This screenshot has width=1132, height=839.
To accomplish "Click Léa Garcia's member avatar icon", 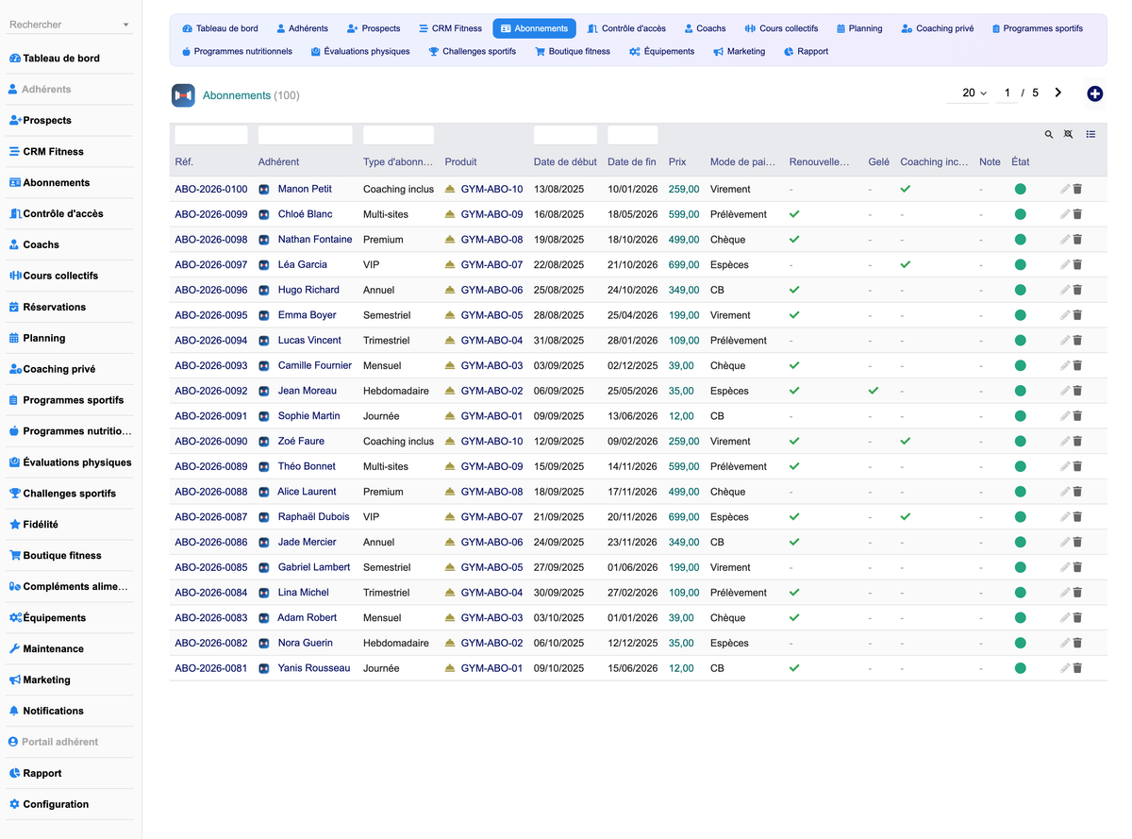I will 264,264.
